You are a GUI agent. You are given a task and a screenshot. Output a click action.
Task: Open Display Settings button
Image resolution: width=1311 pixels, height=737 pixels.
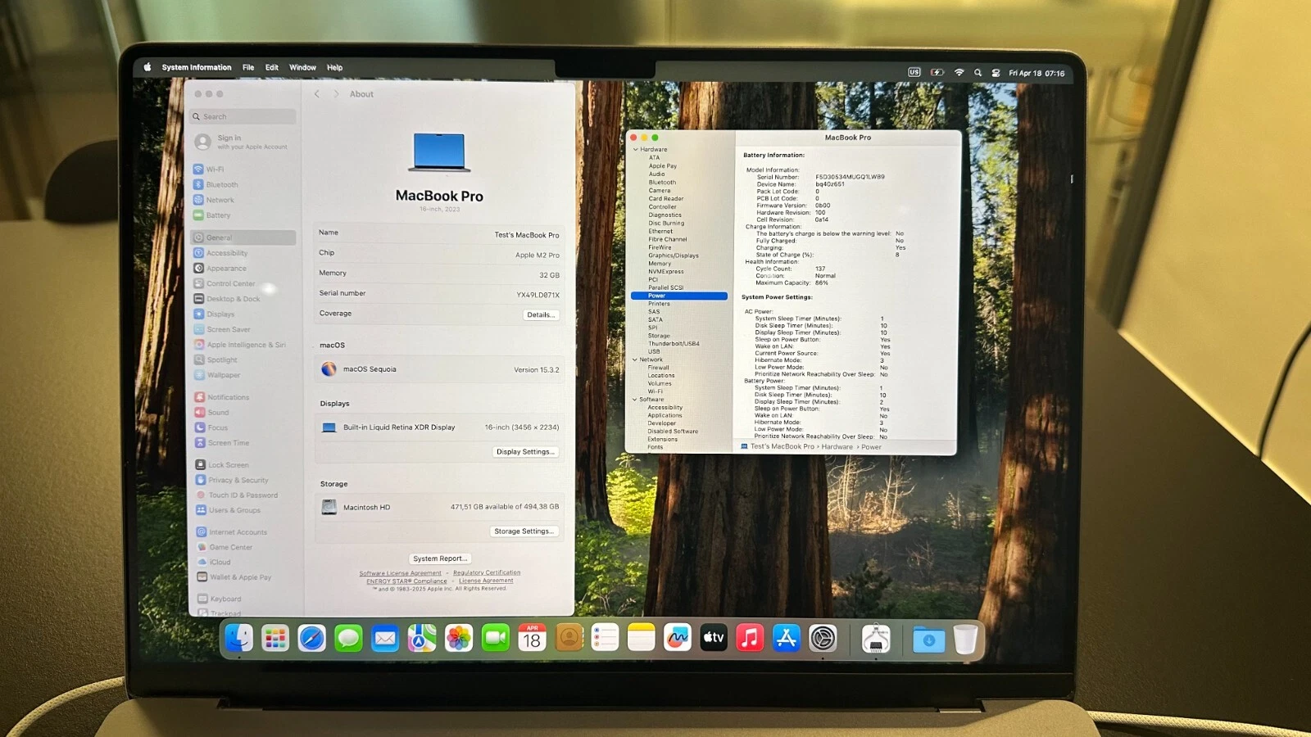(x=525, y=451)
